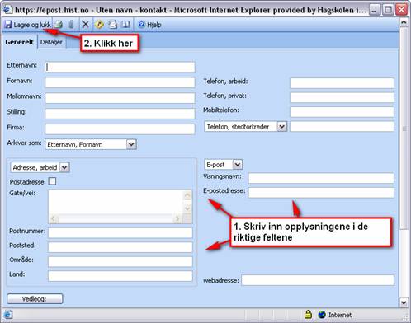Screen dimensions: 411x323
Task: Click the window scroll down arrow
Action: pos(404,302)
